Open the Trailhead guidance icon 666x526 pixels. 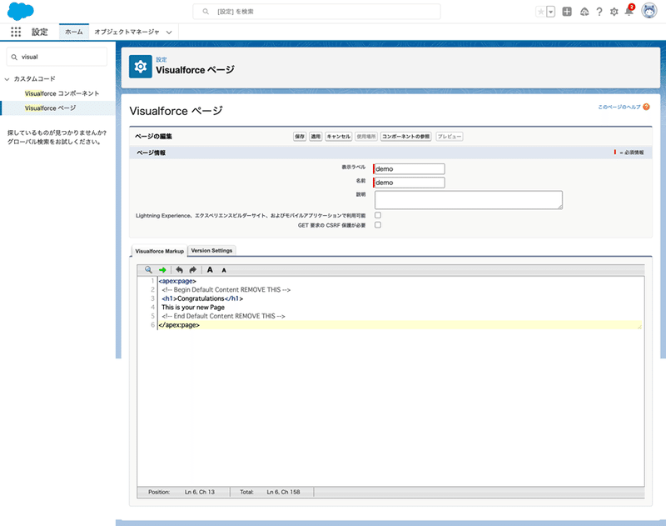(584, 12)
